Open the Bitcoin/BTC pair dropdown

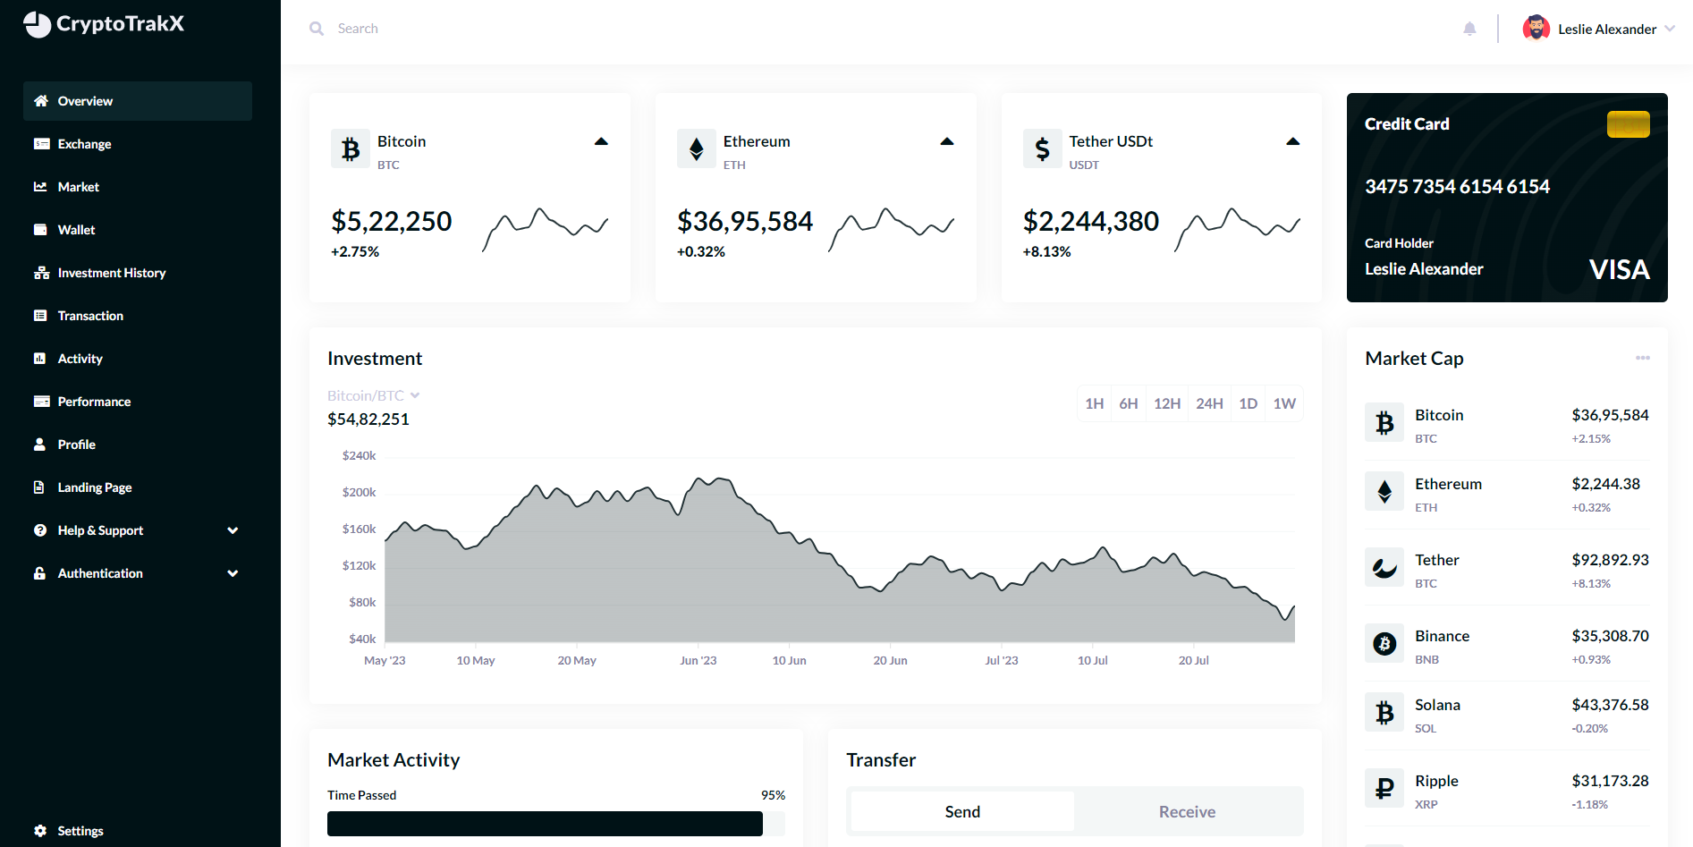point(373,394)
